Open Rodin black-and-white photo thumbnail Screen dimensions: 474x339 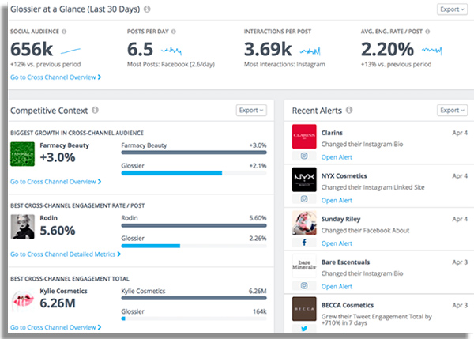pos(23,227)
